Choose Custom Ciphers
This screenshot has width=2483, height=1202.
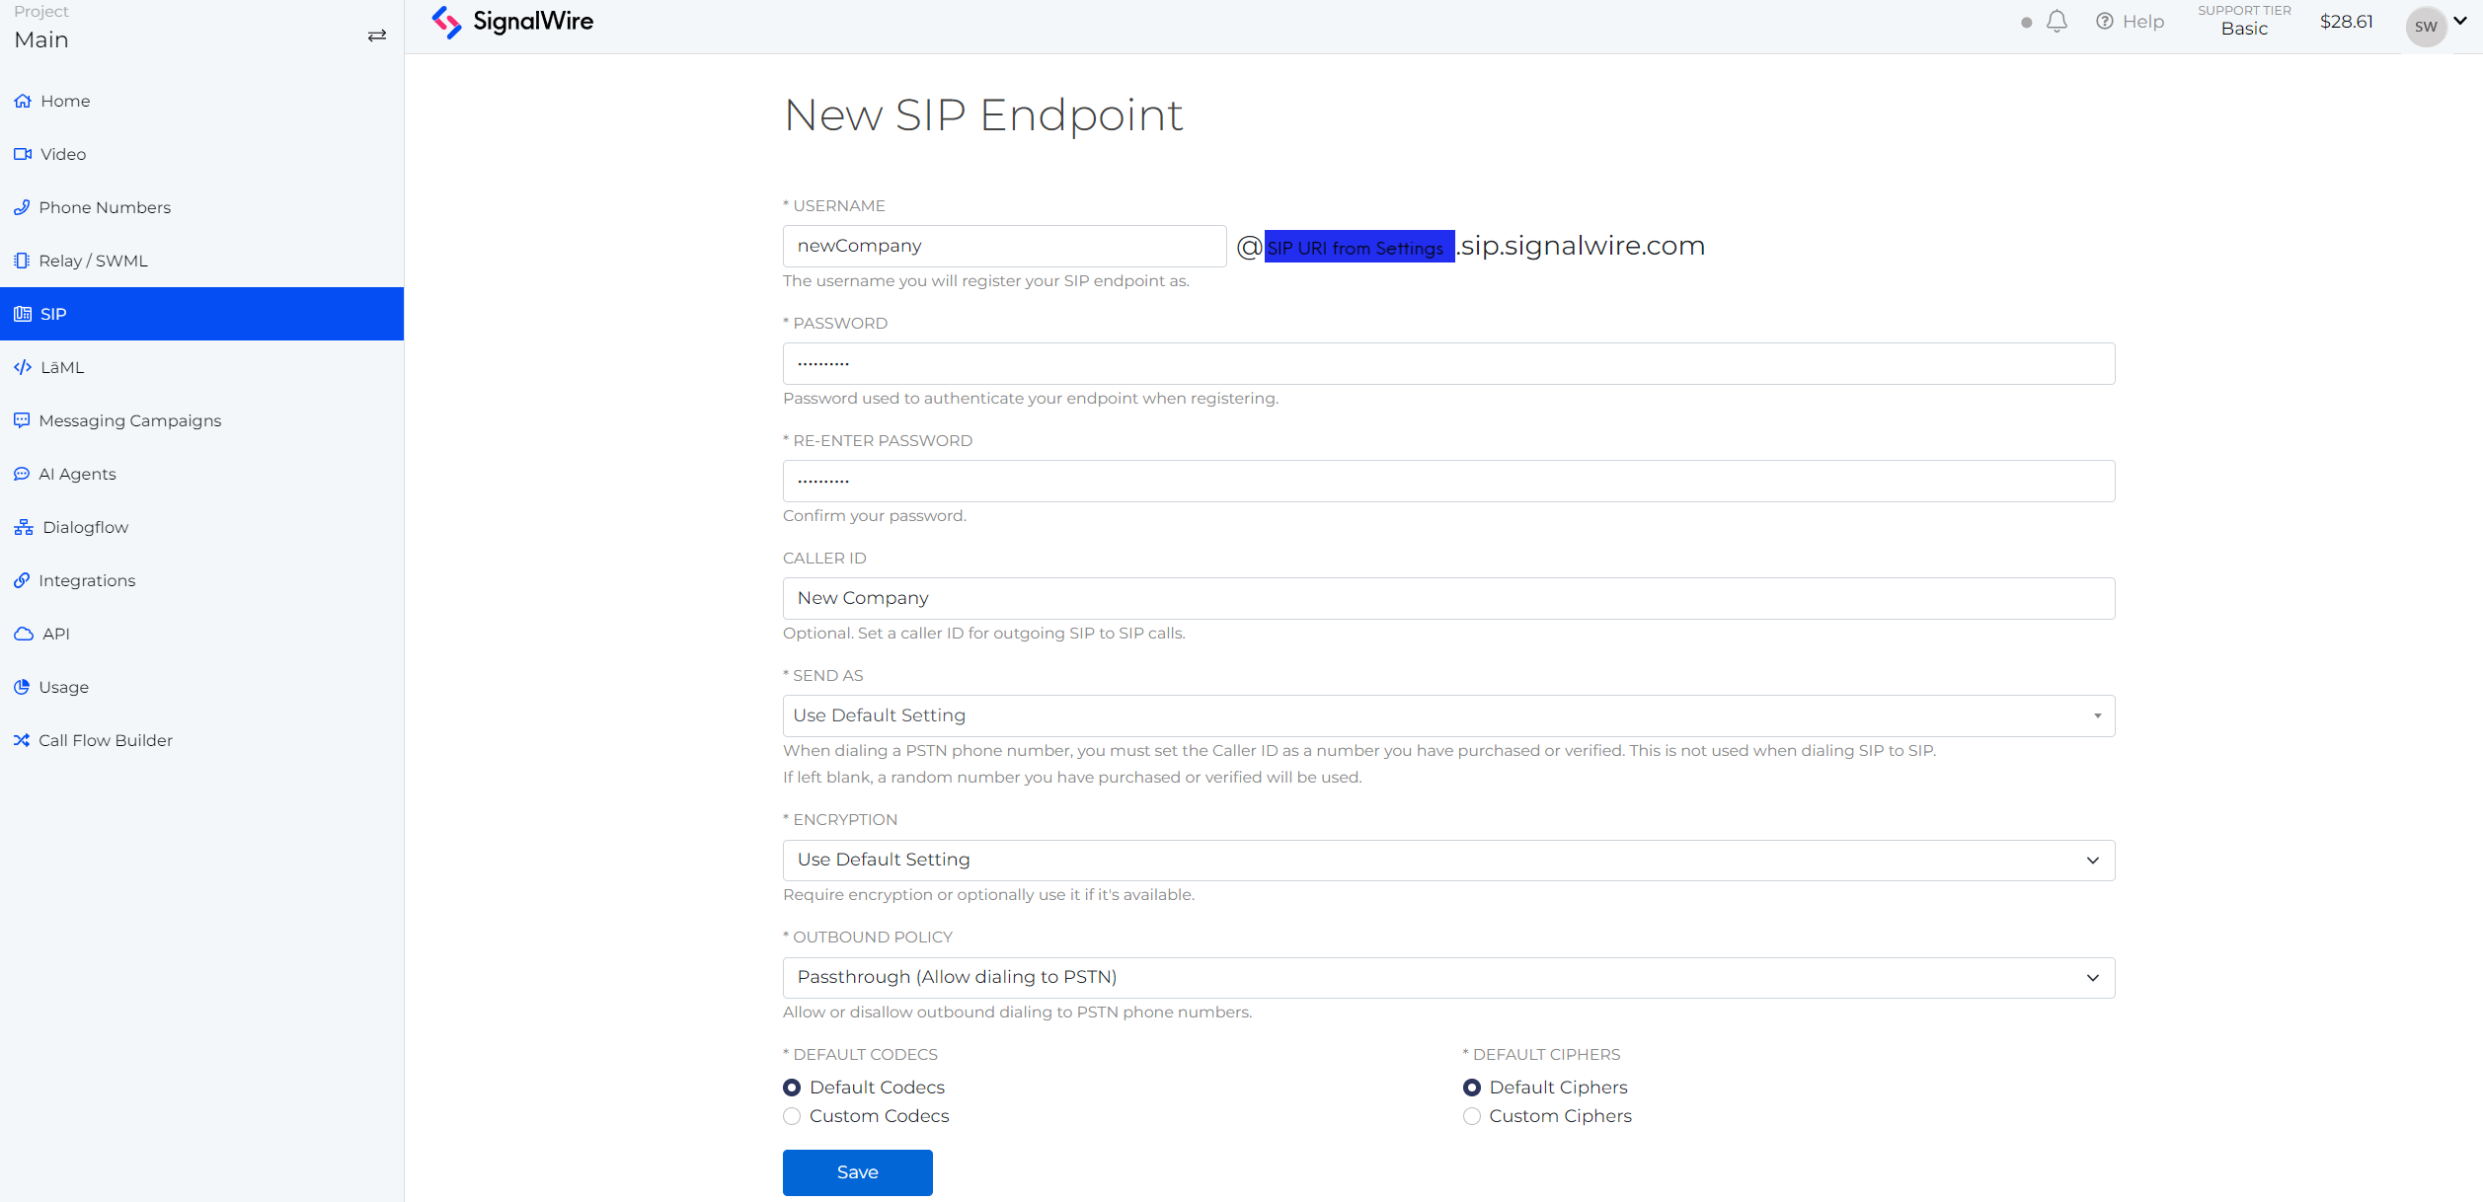[x=1472, y=1116]
